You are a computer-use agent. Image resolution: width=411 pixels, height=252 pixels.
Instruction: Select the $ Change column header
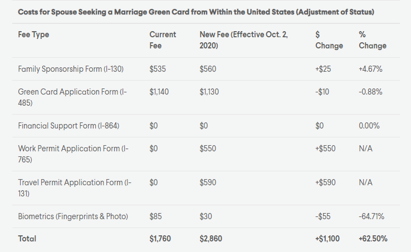(x=329, y=40)
